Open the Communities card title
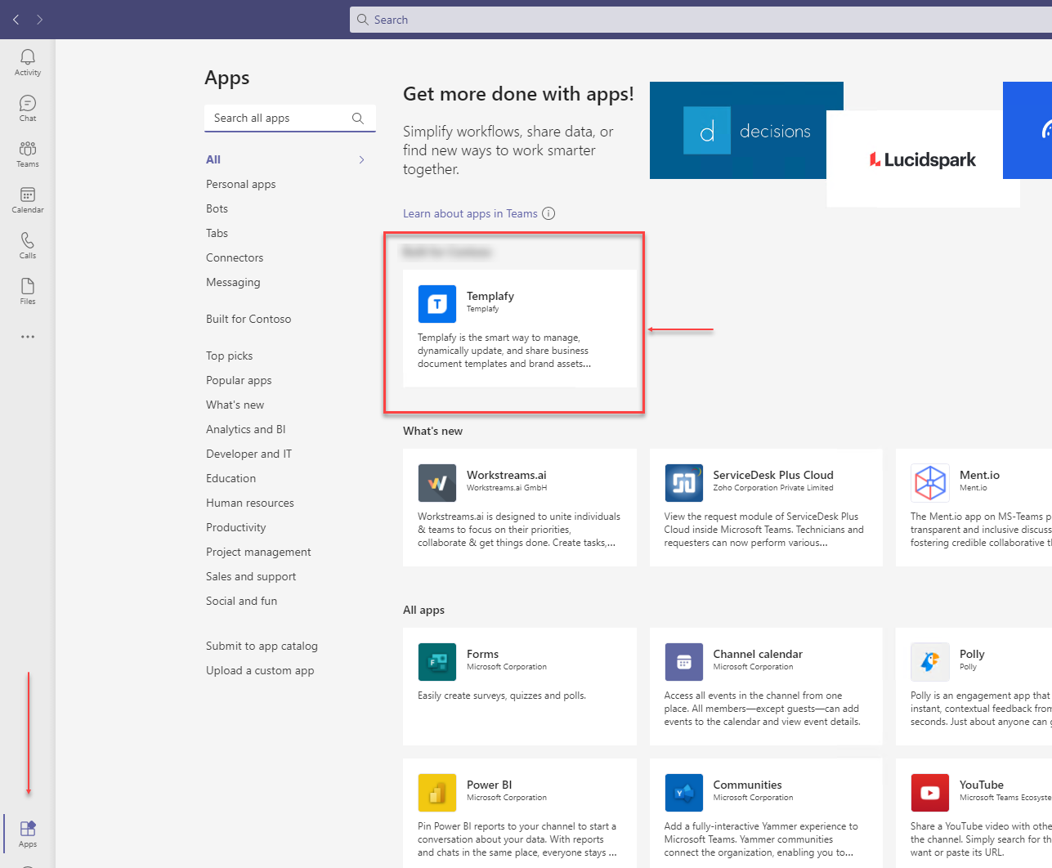Image resolution: width=1052 pixels, height=868 pixels. click(747, 785)
